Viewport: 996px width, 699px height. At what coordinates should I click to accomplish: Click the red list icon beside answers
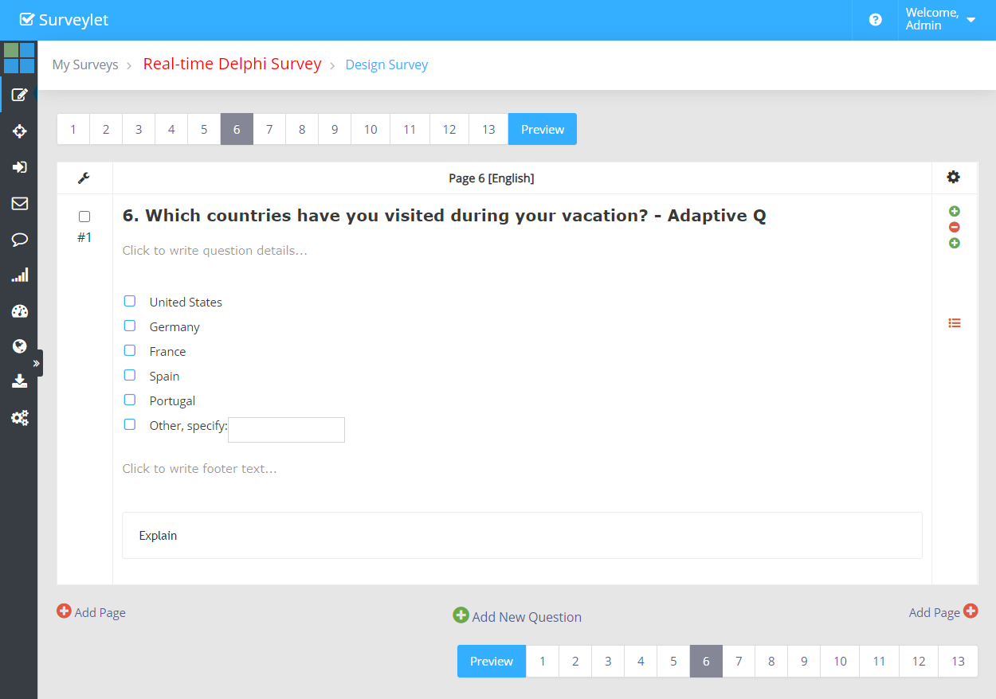click(x=954, y=322)
